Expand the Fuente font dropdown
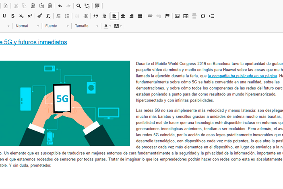The image size is (283, 189). [57, 26]
